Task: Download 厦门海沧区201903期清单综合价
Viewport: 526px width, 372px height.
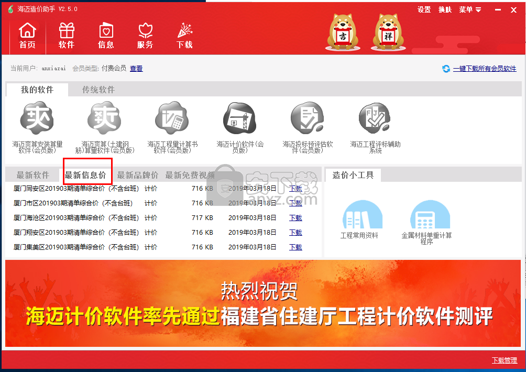Action: [295, 218]
